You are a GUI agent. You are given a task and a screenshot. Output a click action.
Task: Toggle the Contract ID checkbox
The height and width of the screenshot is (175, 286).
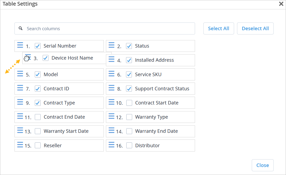38,89
